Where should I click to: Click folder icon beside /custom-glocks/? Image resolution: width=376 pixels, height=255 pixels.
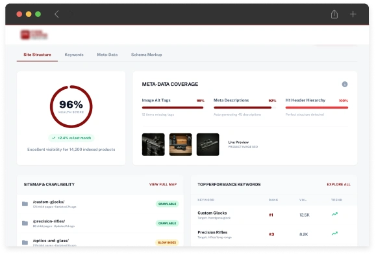click(25, 204)
